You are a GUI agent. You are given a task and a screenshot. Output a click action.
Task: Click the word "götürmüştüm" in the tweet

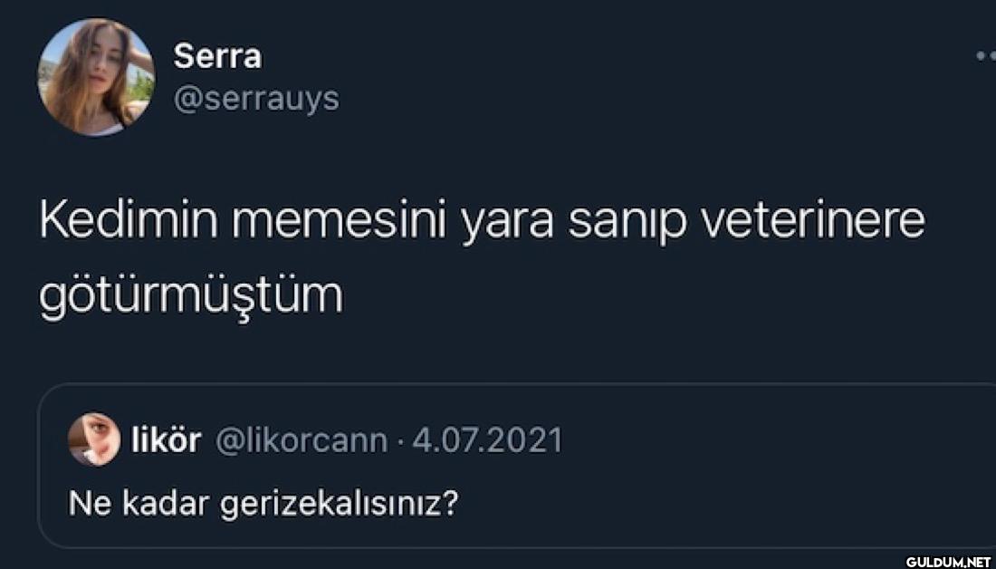click(x=191, y=294)
